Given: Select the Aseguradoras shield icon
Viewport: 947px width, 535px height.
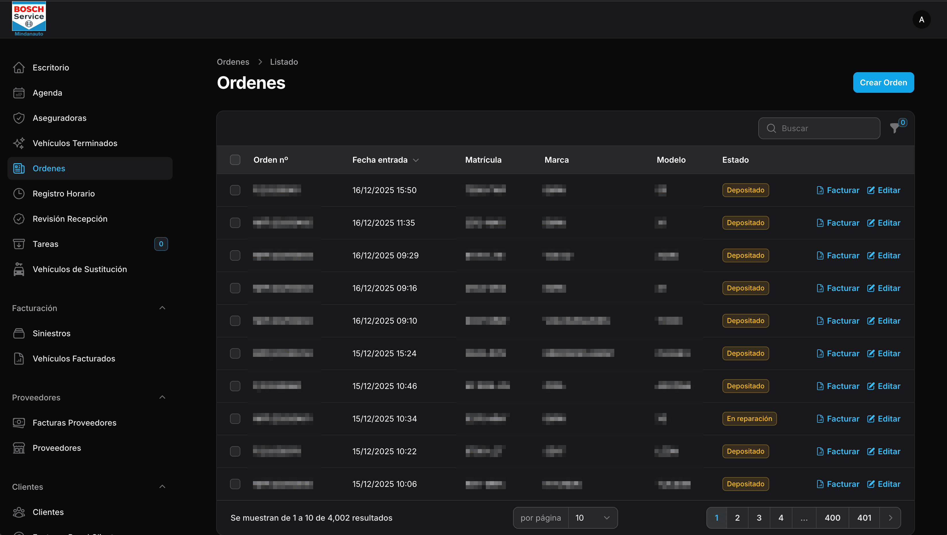Looking at the screenshot, I should (x=19, y=118).
